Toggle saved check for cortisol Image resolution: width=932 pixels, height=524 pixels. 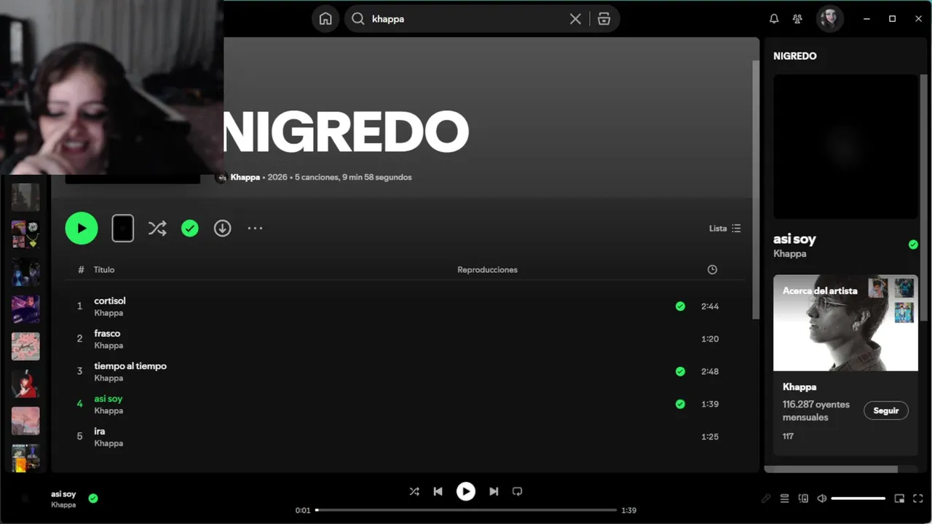[x=680, y=306]
